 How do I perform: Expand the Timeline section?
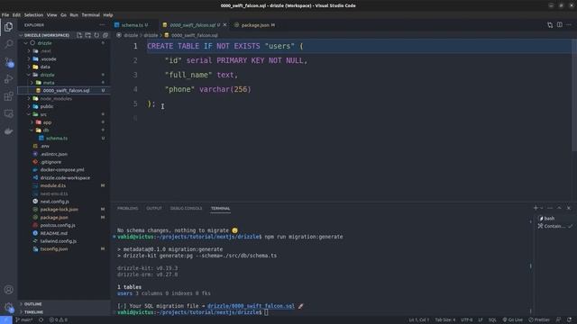tap(33, 312)
